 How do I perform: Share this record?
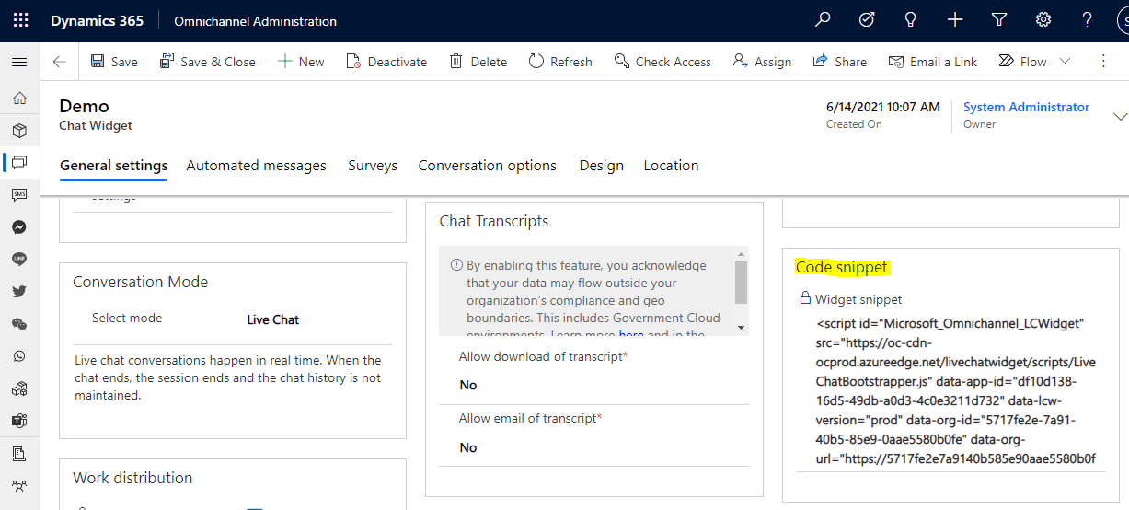pos(839,62)
